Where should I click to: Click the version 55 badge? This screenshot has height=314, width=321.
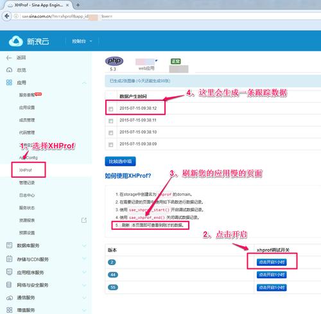(x=113, y=287)
